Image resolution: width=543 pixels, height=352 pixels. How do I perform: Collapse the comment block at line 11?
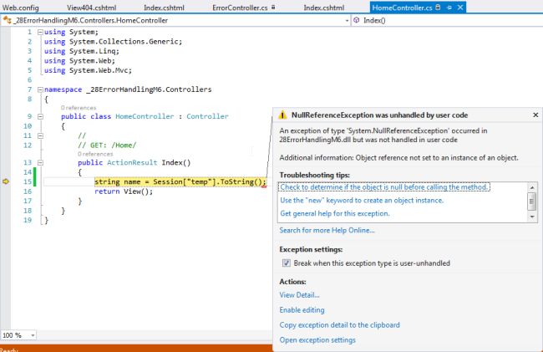pyautogui.click(x=40, y=135)
